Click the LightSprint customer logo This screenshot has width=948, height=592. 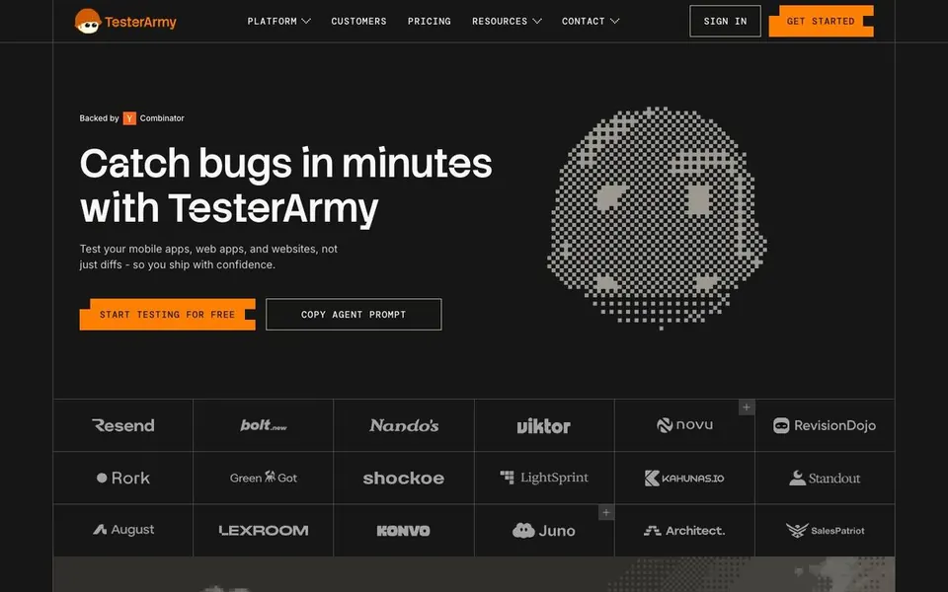543,478
